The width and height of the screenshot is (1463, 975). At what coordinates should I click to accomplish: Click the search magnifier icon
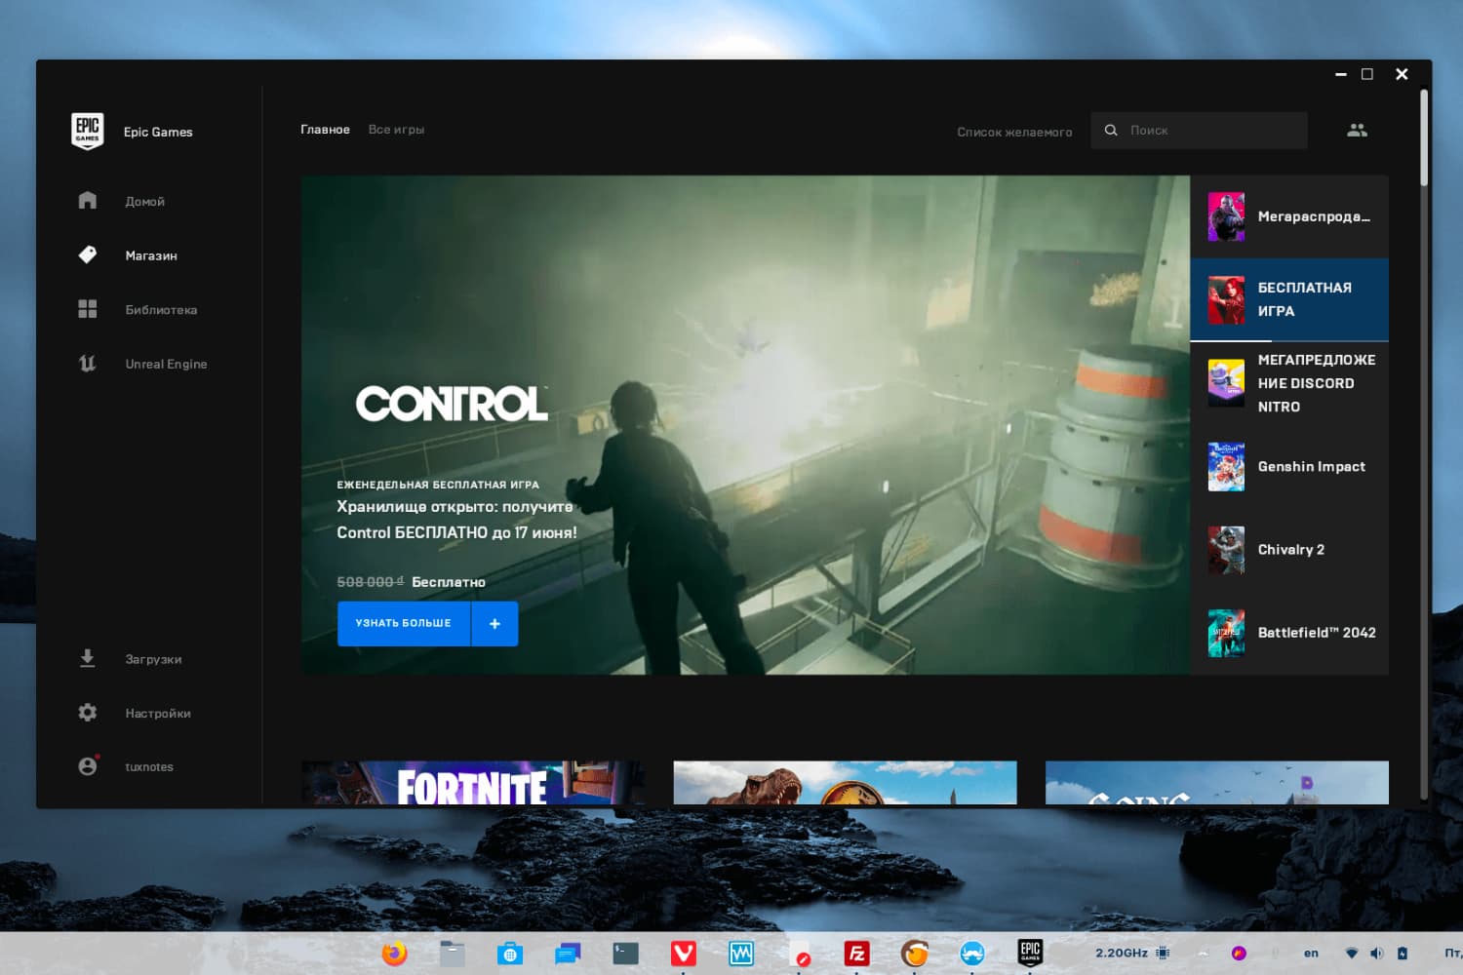coord(1111,130)
